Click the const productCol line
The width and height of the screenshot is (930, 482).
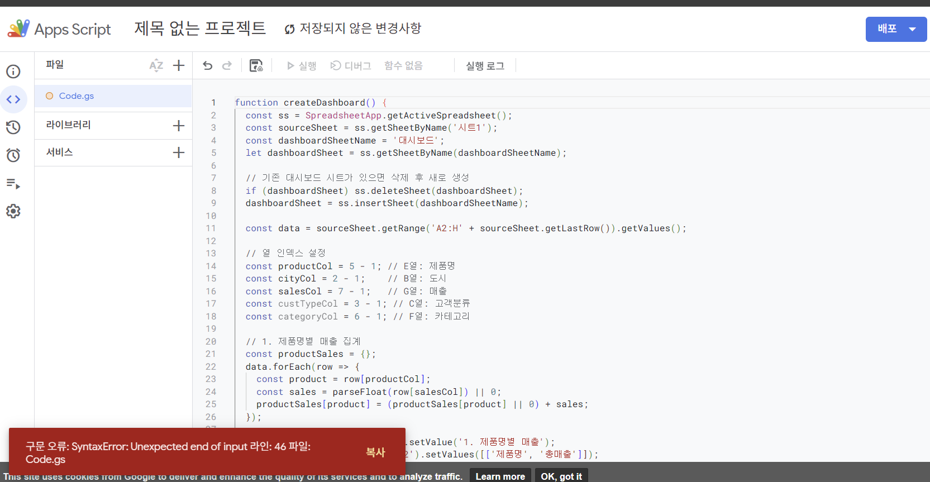[x=350, y=266]
